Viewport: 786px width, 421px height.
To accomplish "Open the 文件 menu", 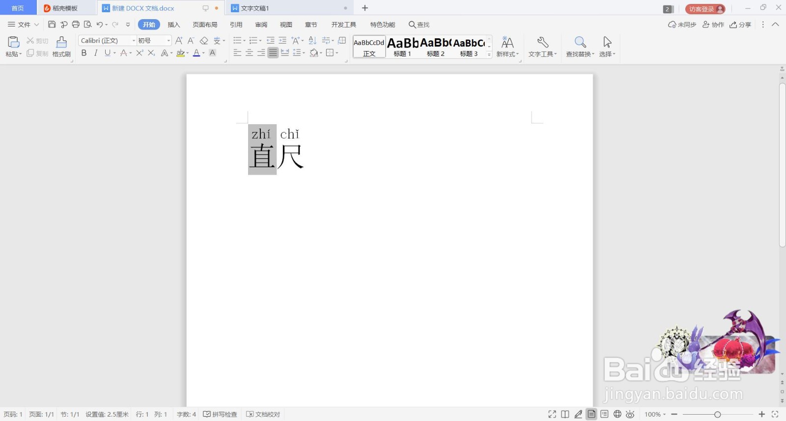I will click(23, 25).
